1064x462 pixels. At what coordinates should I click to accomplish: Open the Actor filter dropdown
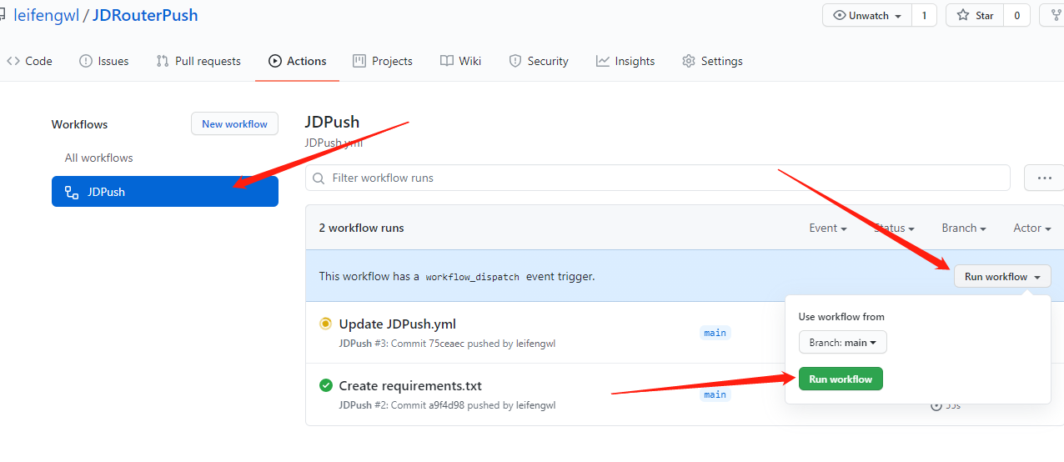1032,228
